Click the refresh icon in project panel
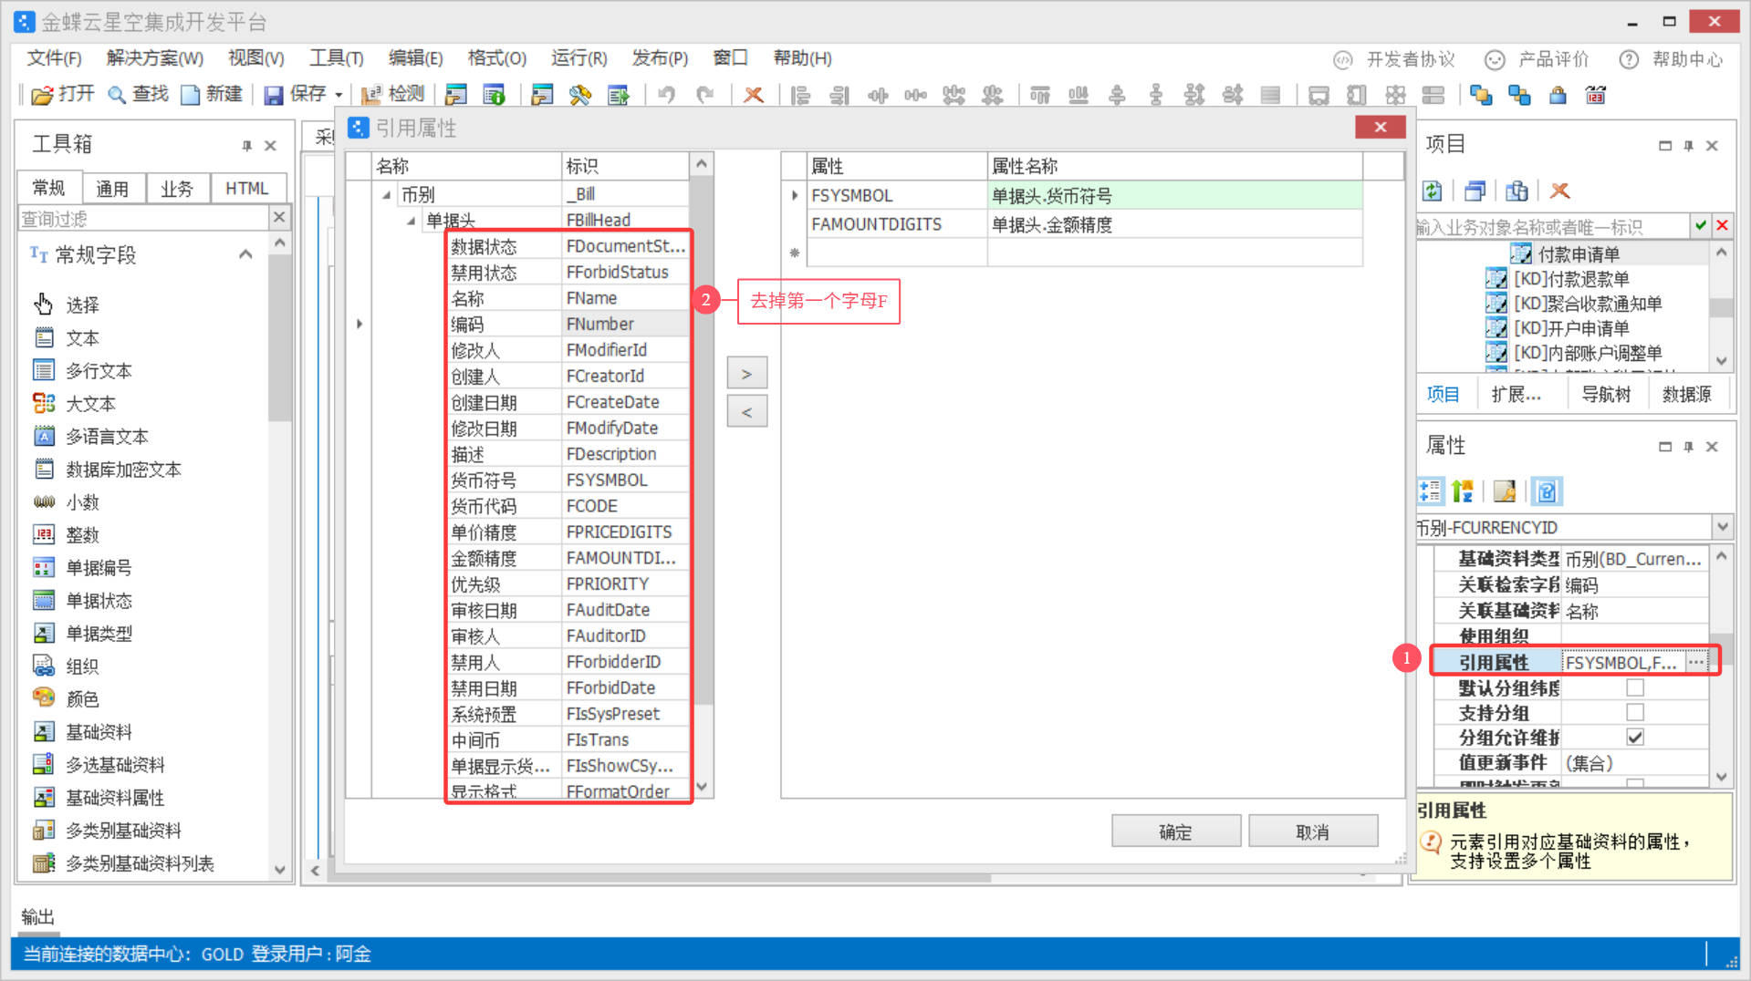Screen dimensions: 1751x981 (1433, 191)
